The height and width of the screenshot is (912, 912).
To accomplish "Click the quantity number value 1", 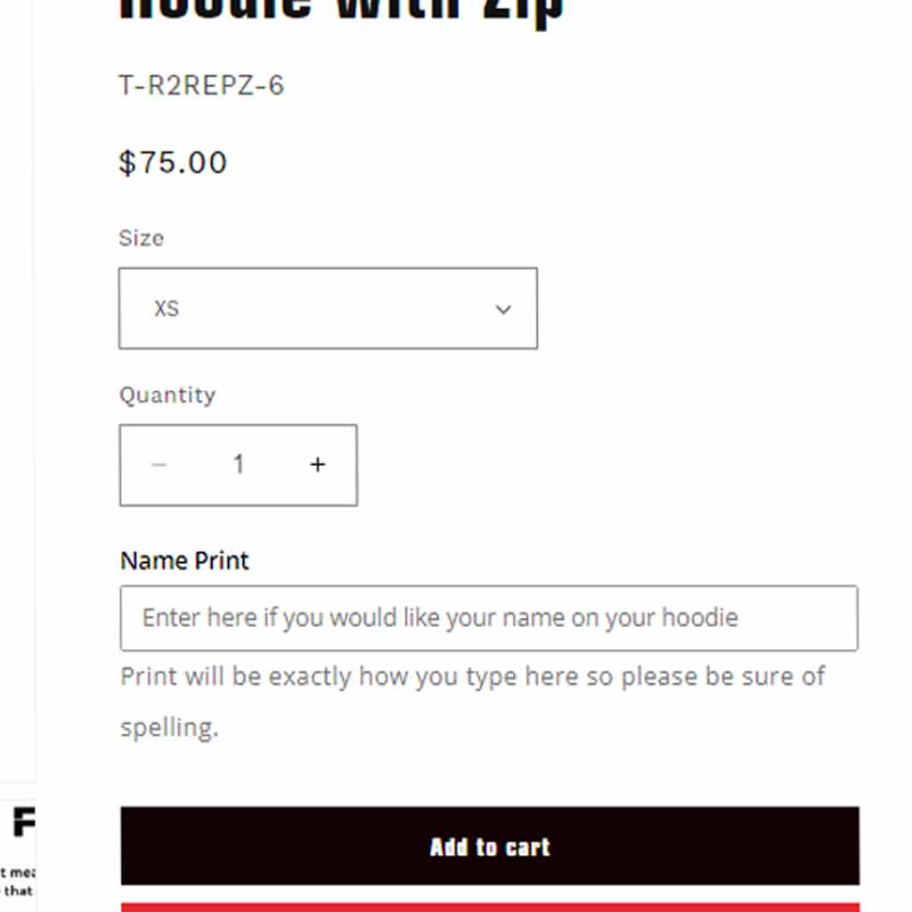I will coord(238,464).
